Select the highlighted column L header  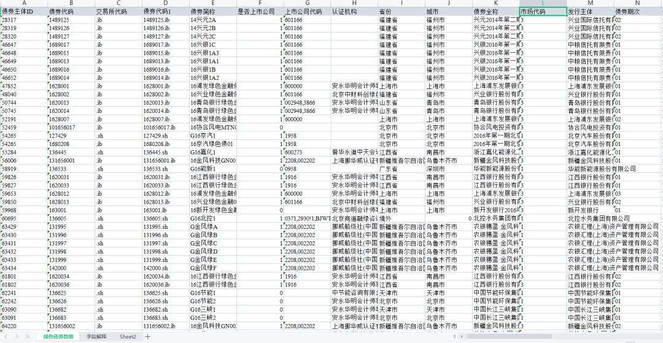[543, 4]
